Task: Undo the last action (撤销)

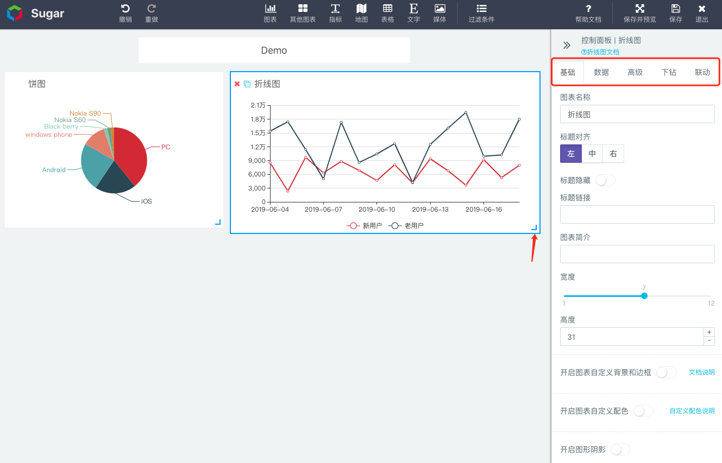Action: tap(125, 14)
